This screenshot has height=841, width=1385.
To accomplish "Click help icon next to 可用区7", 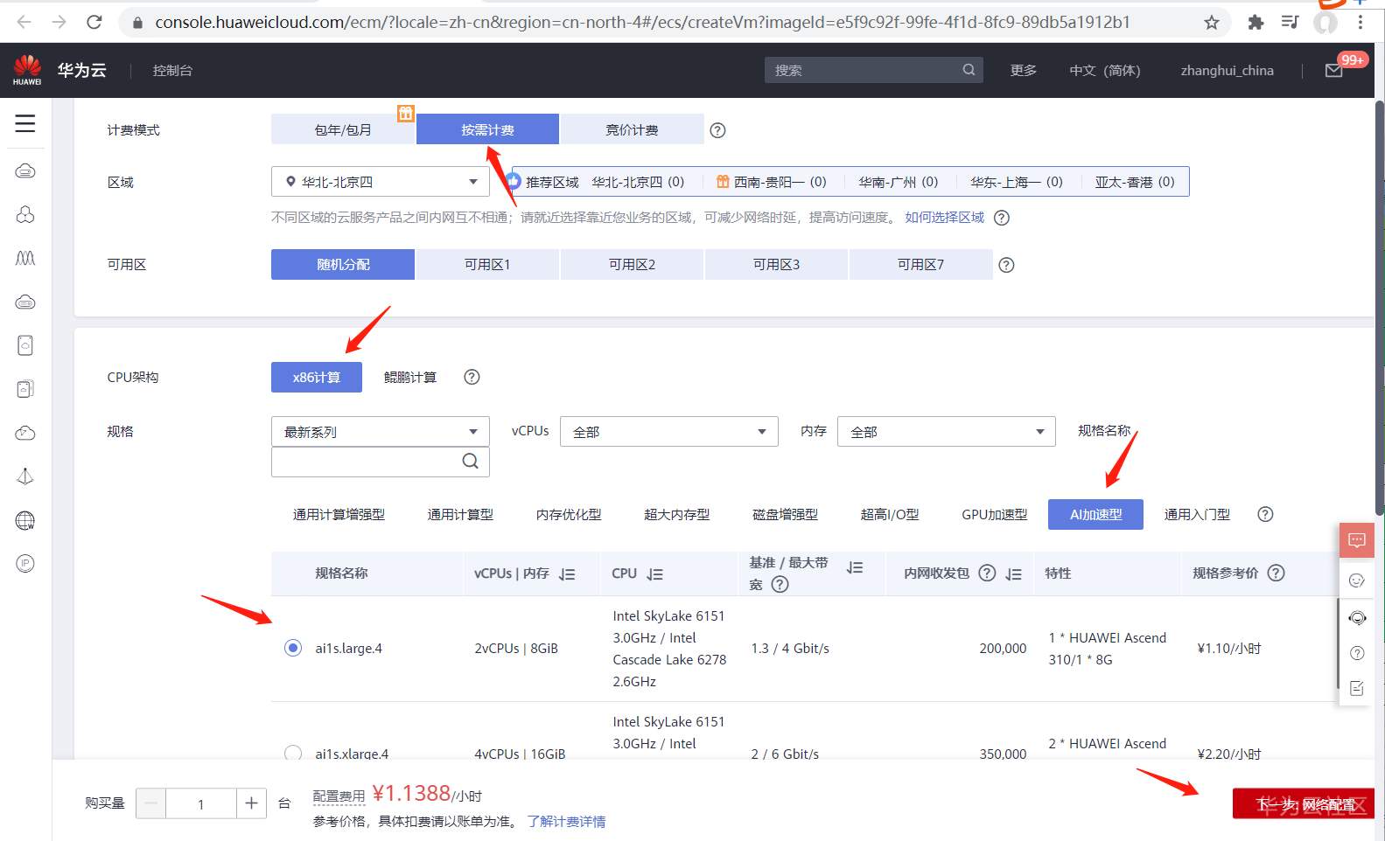I will tap(1006, 265).
